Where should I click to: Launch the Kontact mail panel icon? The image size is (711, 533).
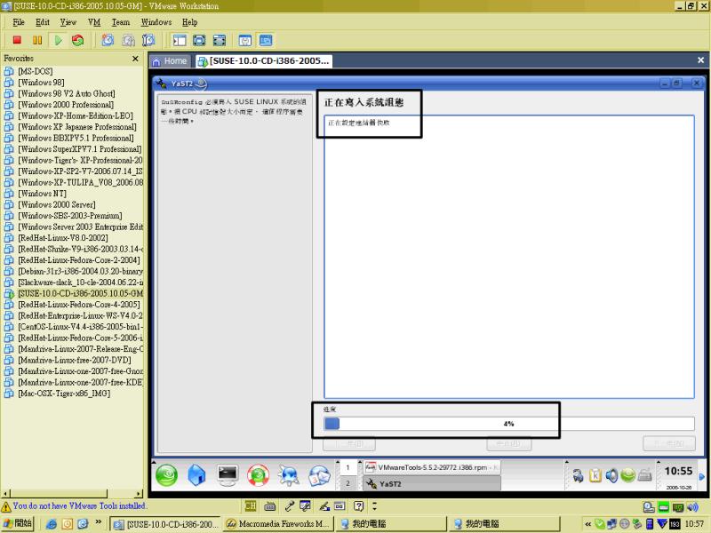click(x=319, y=475)
